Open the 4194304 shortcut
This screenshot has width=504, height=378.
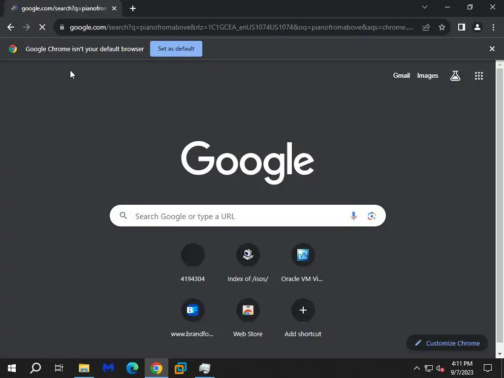click(192, 263)
